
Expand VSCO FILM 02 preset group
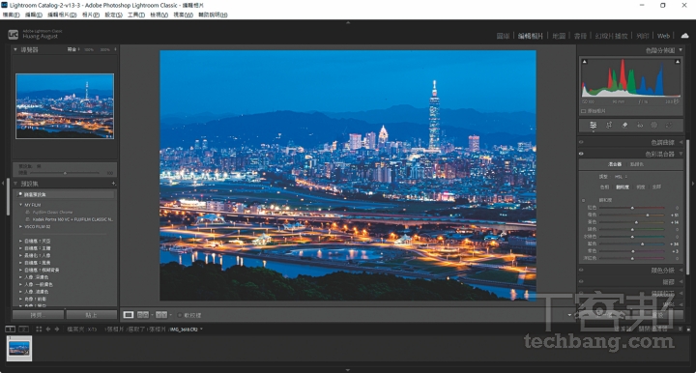pos(20,227)
